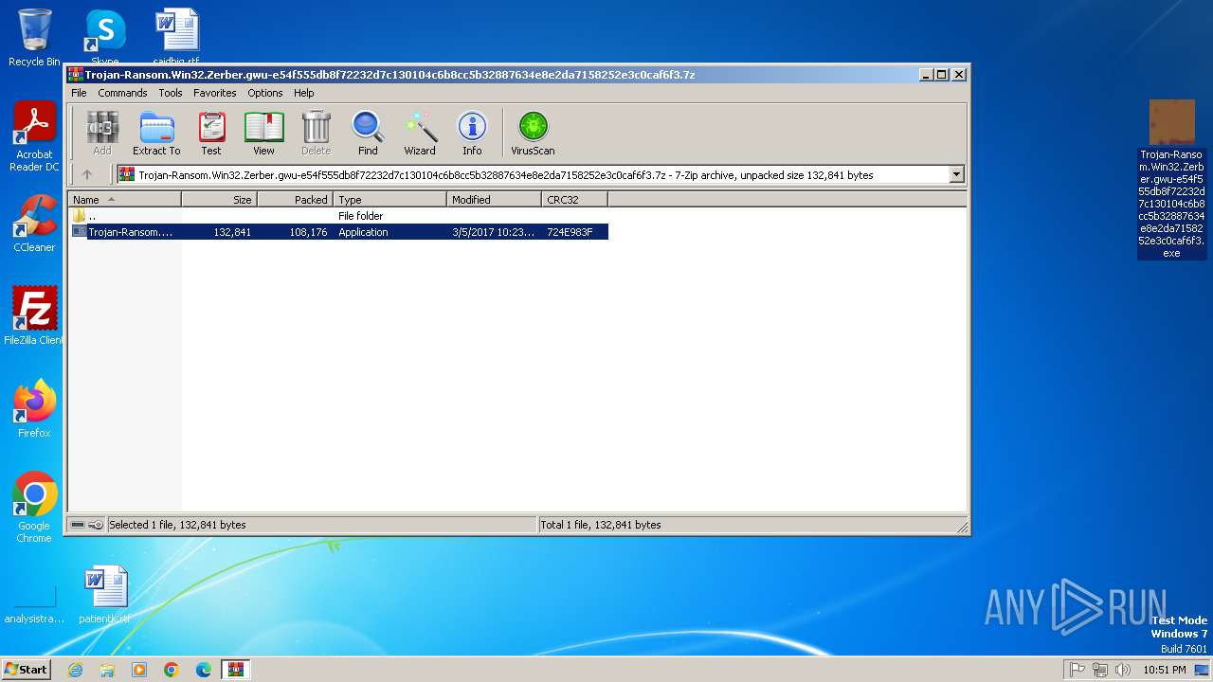Viewport: 1213px width, 682px height.
Task: Sort by the Modified column header
Action: (494, 199)
